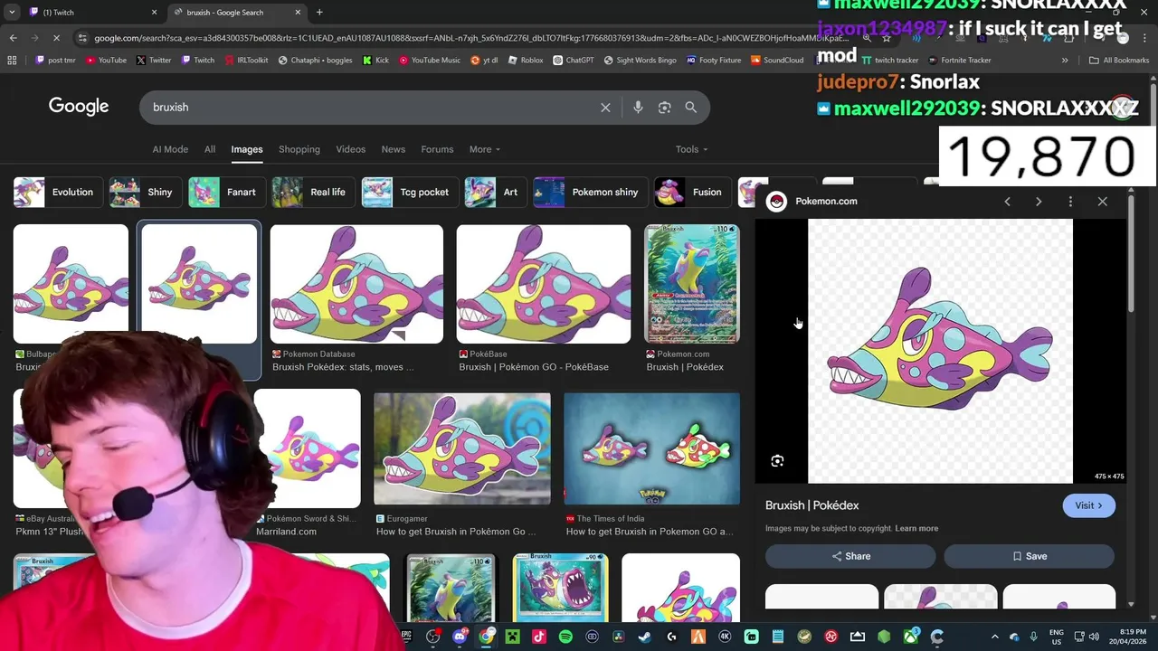Image resolution: width=1158 pixels, height=651 pixels.
Task: Filter images by the Art chip
Action: point(494,193)
